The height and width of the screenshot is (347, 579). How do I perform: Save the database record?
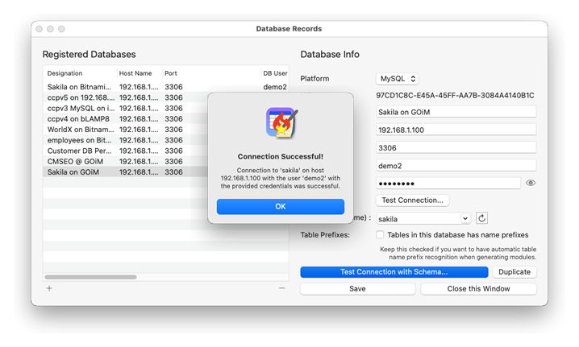coord(357,289)
